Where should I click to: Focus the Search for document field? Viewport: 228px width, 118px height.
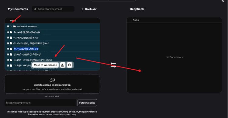(53, 9)
